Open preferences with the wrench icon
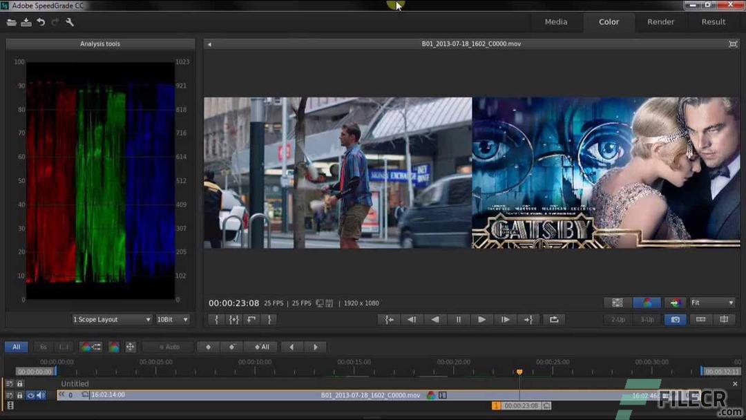The image size is (746, 420). (x=70, y=22)
